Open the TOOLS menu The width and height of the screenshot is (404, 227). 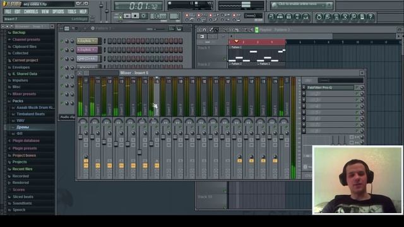pos(71,11)
